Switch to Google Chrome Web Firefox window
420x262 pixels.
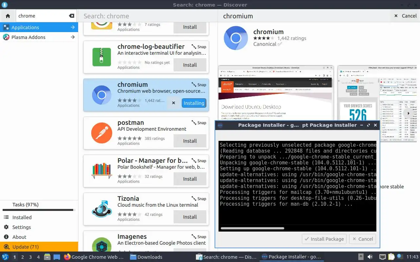(x=94, y=257)
